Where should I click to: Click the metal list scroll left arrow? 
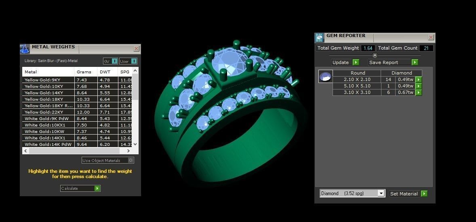tap(25, 151)
